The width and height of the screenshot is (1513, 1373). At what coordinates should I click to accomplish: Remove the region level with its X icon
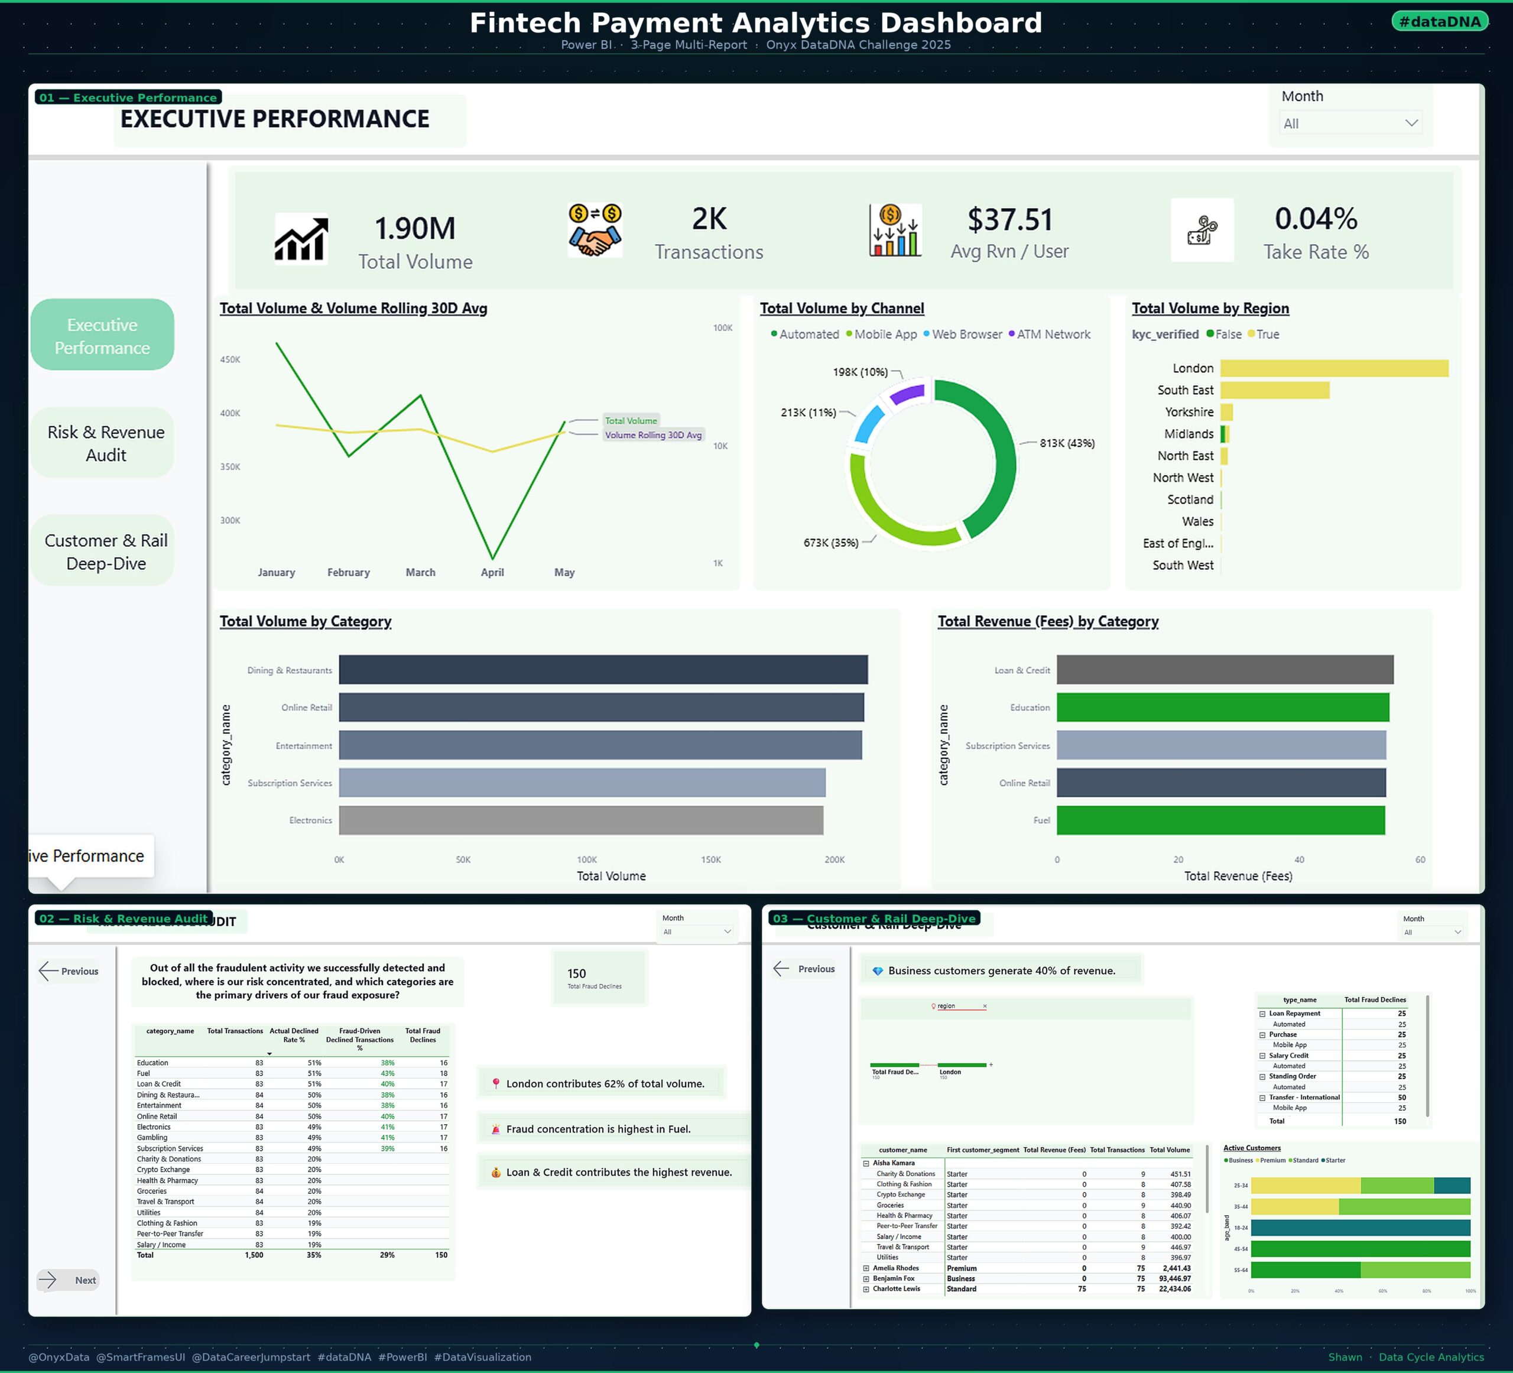pos(985,1006)
